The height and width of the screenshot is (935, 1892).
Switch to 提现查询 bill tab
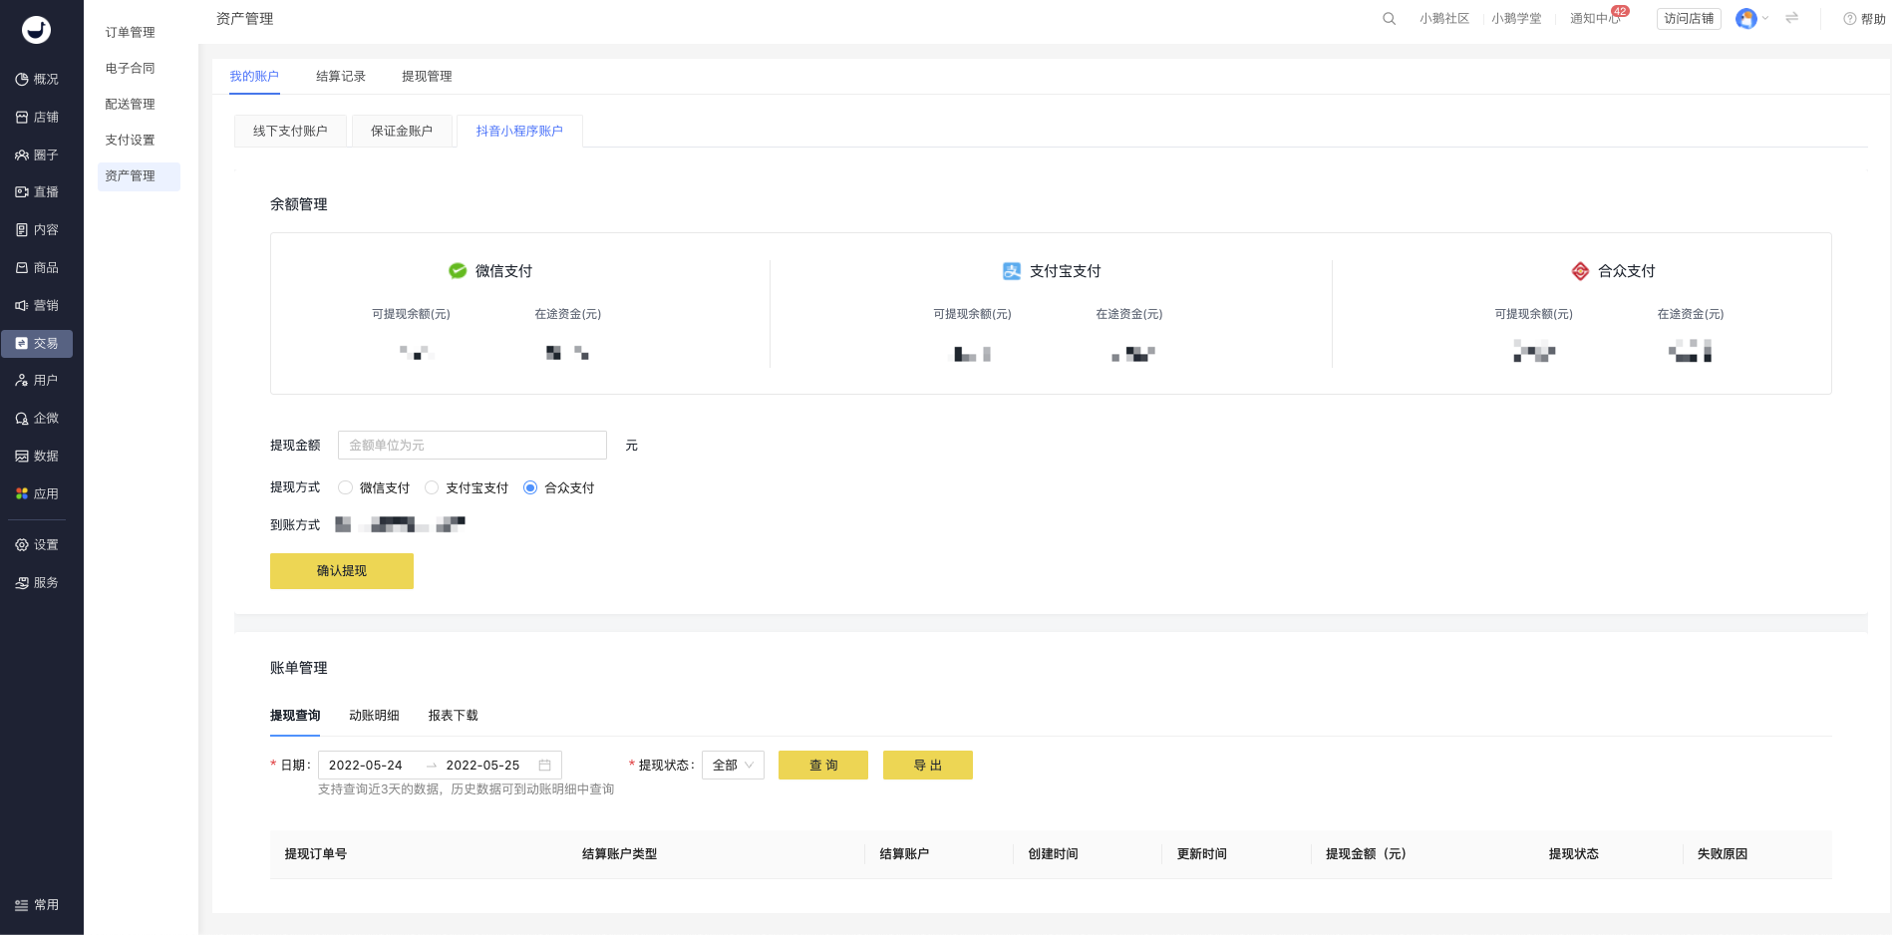(x=295, y=715)
